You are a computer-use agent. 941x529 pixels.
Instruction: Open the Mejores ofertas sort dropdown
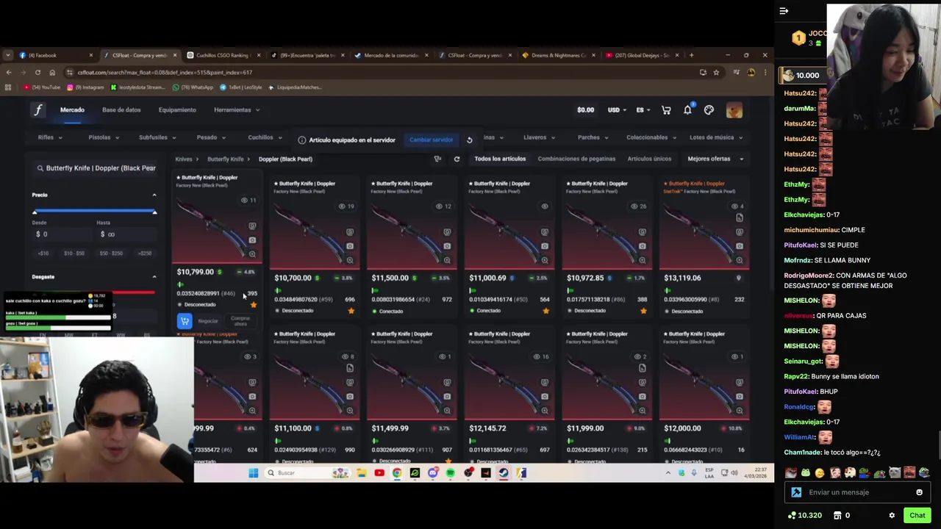(x=715, y=159)
